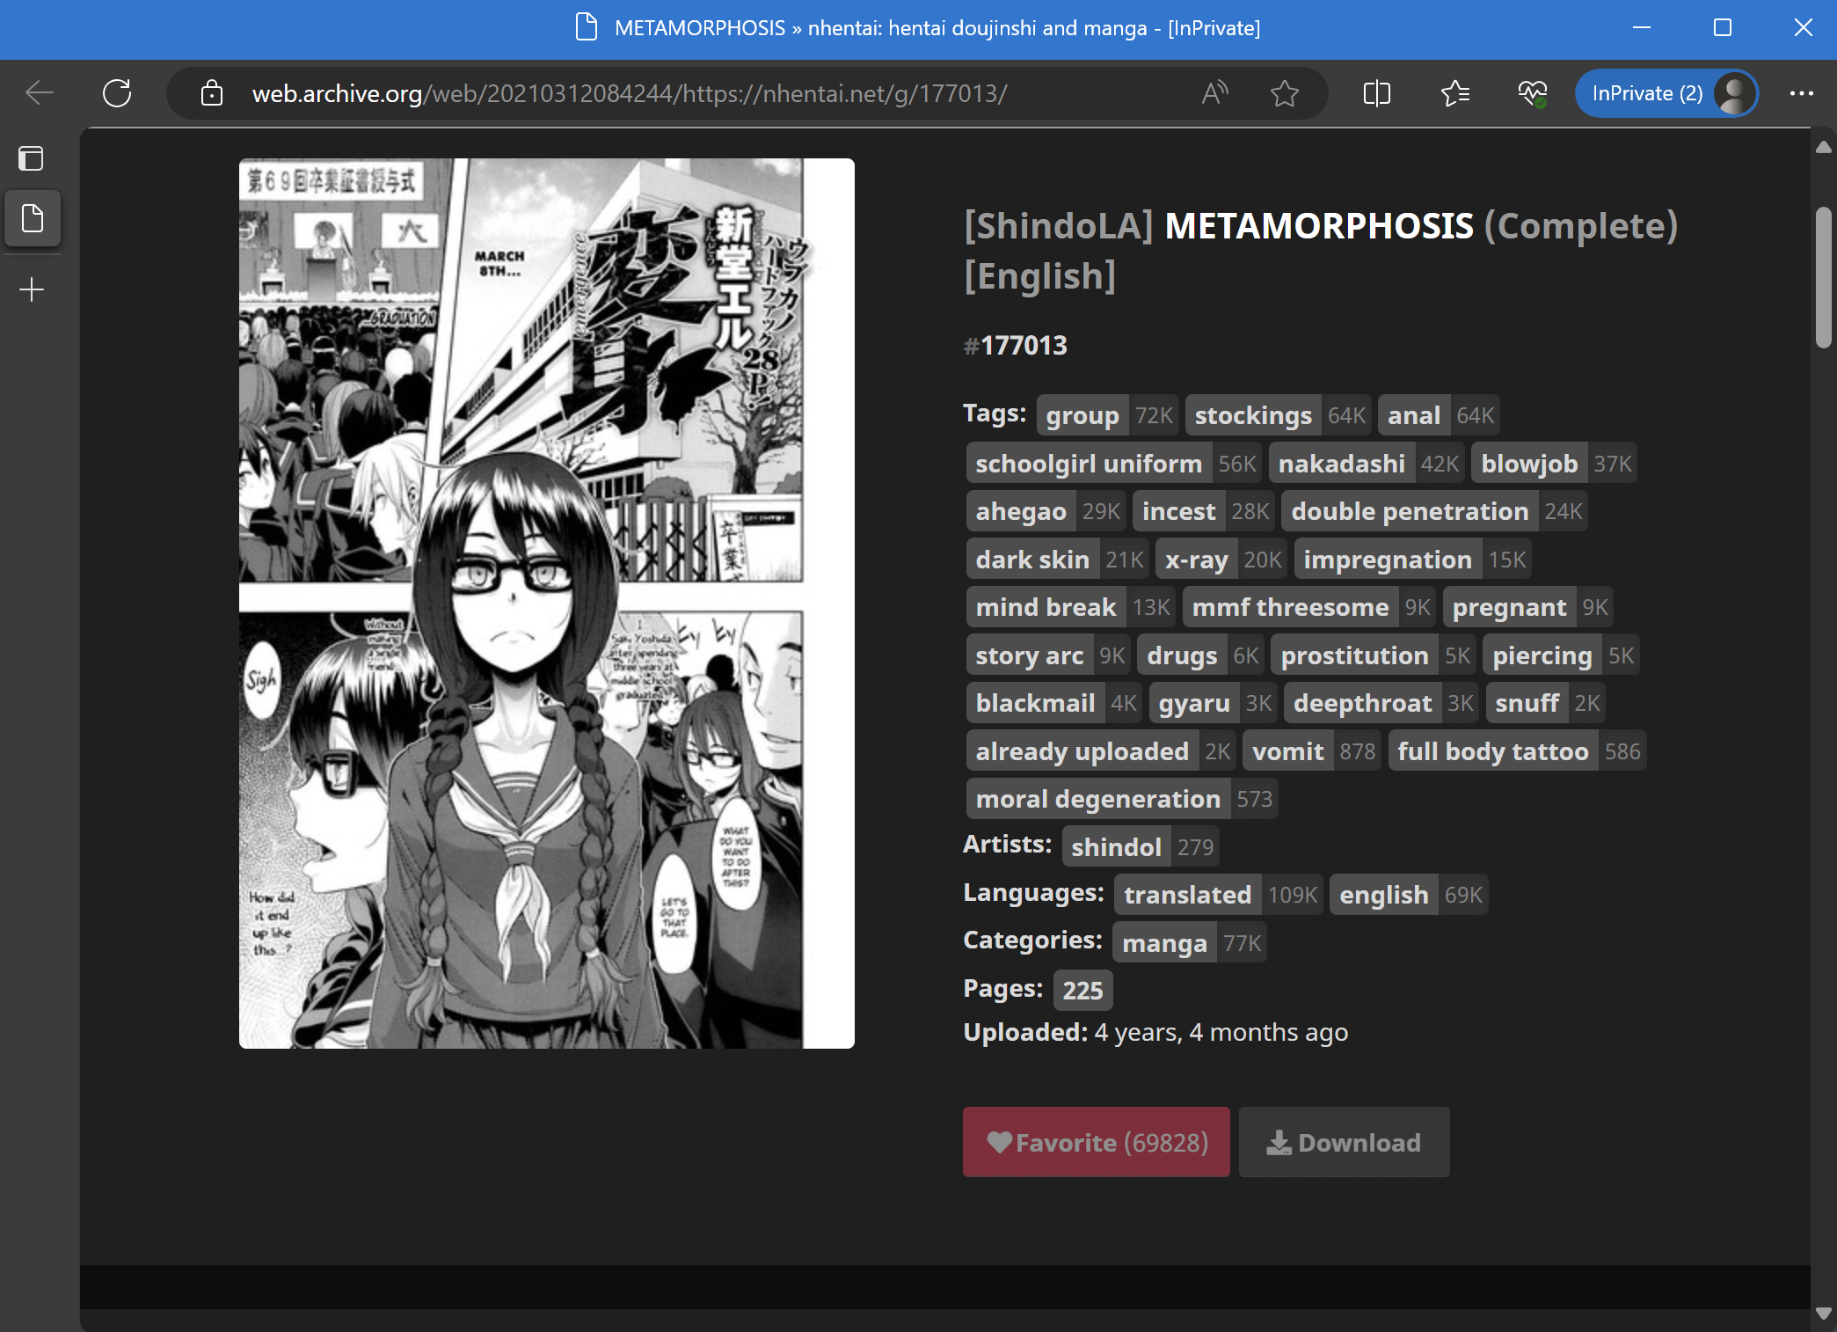Open the Browser essentials panel
1837x1332 pixels.
(1532, 92)
